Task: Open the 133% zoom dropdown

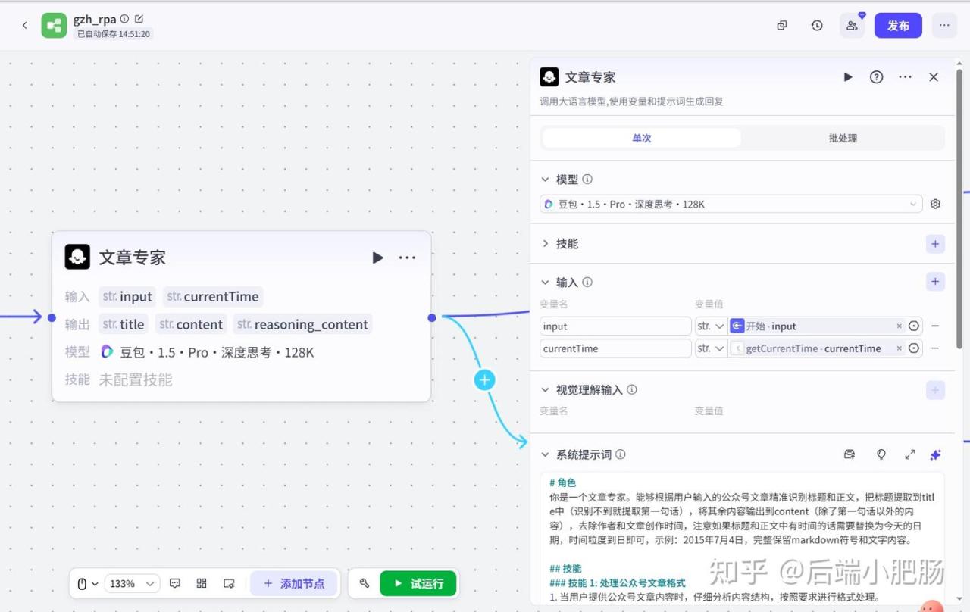Action: coord(132,583)
